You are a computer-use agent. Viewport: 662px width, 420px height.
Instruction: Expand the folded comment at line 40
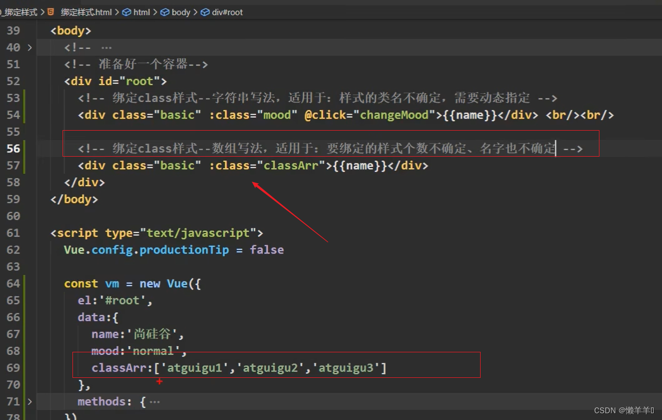point(30,47)
